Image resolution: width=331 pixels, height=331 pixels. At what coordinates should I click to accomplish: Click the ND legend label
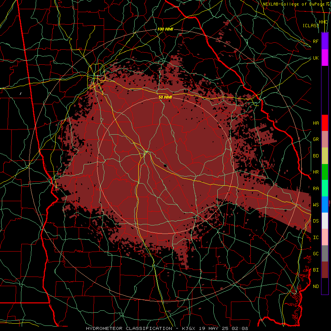[x=316, y=286]
